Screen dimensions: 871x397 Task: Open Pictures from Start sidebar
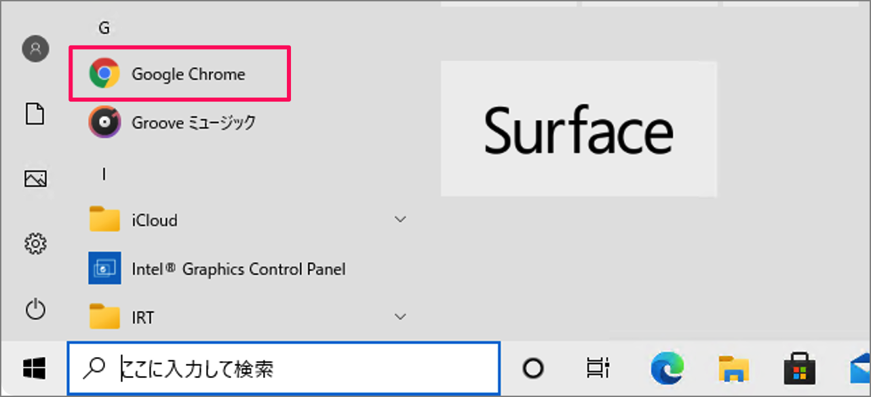pos(35,178)
